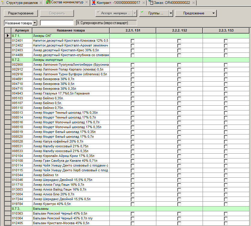Select Ликер Лаппония Полар Карпало row name
The image size is (251, 226).
point(71,69)
